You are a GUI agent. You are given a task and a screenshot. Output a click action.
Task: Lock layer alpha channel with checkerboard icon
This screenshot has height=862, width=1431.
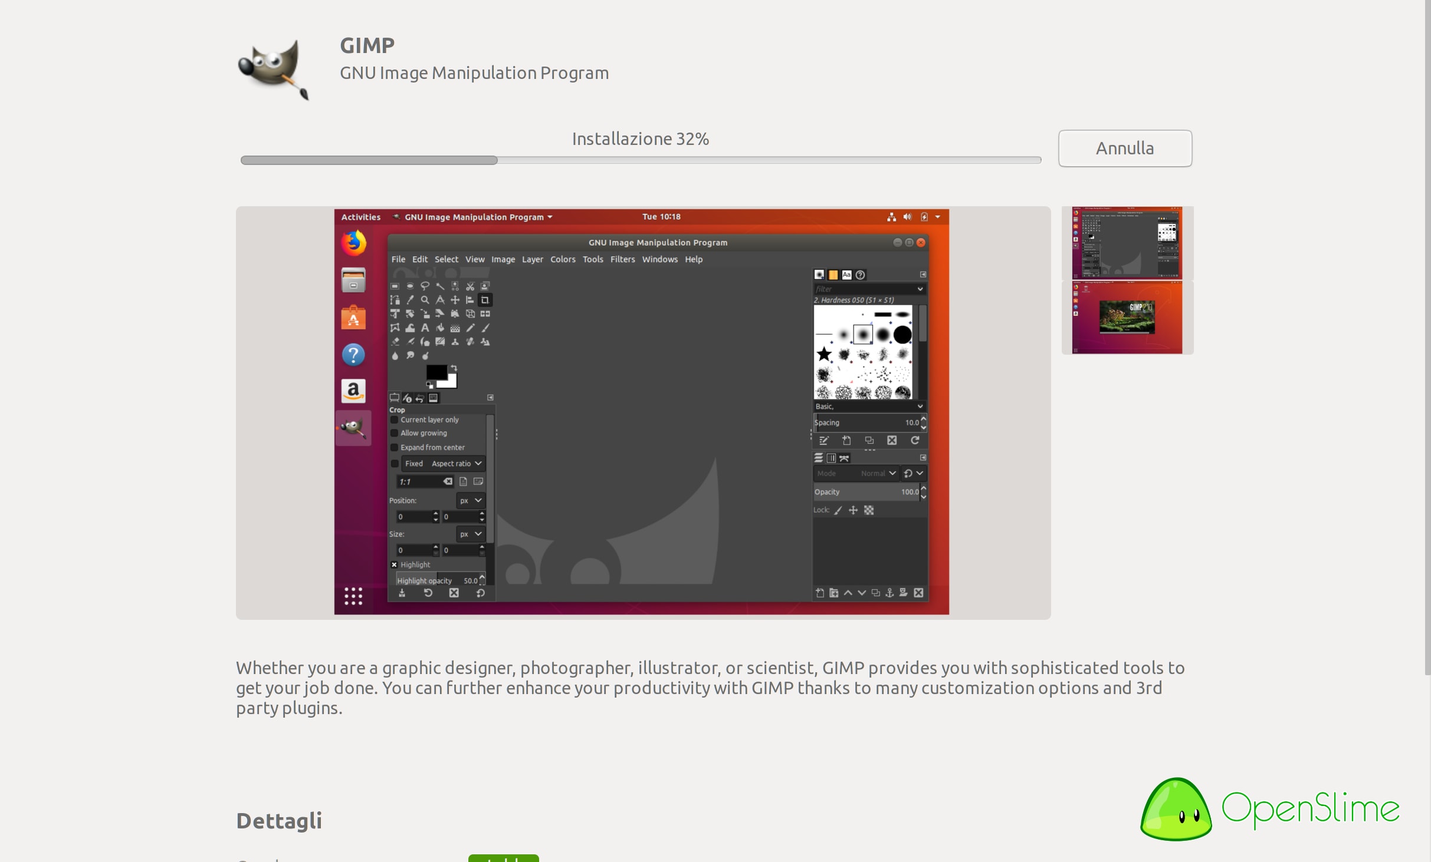coord(869,511)
